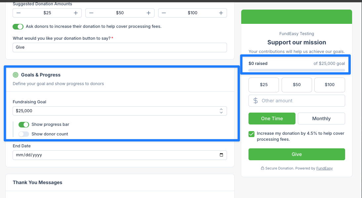Decrease the $50 suggested amount

pyautogui.click(x=91, y=13)
